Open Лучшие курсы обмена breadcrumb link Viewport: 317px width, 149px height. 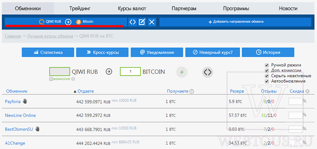coord(50,36)
